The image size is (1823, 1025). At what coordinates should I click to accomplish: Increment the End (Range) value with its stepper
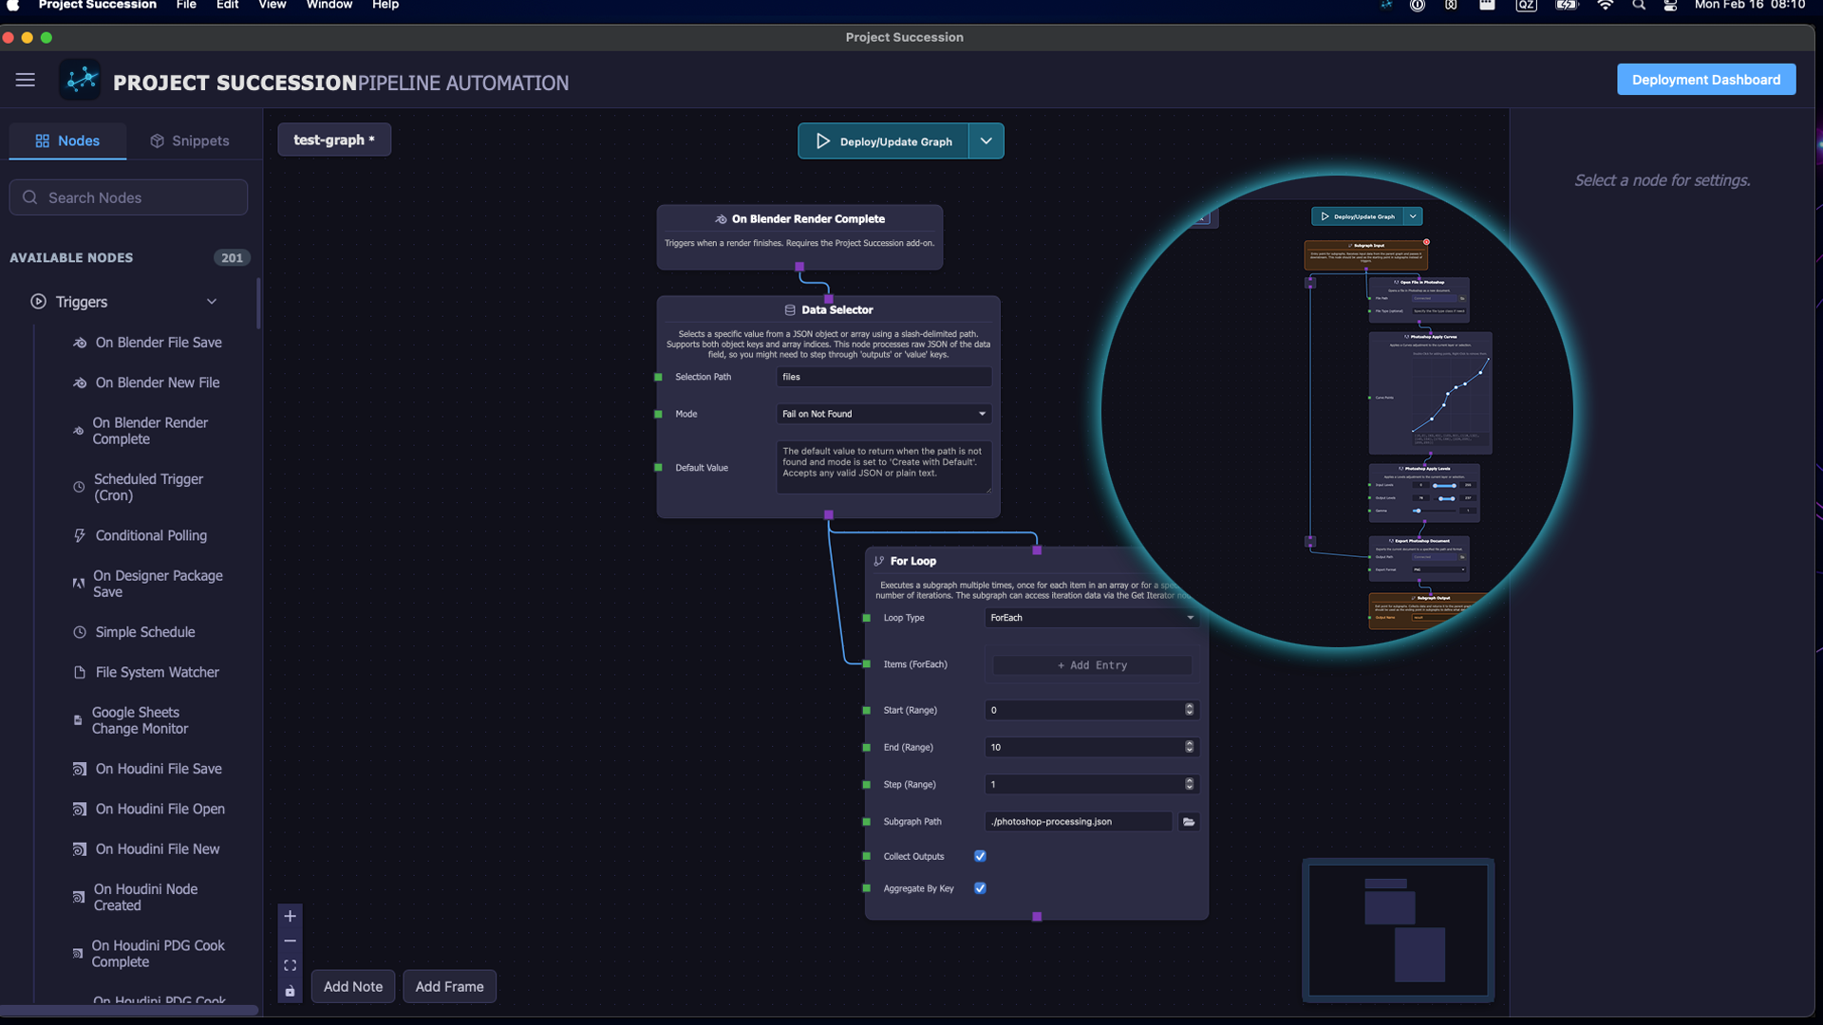pyautogui.click(x=1188, y=743)
